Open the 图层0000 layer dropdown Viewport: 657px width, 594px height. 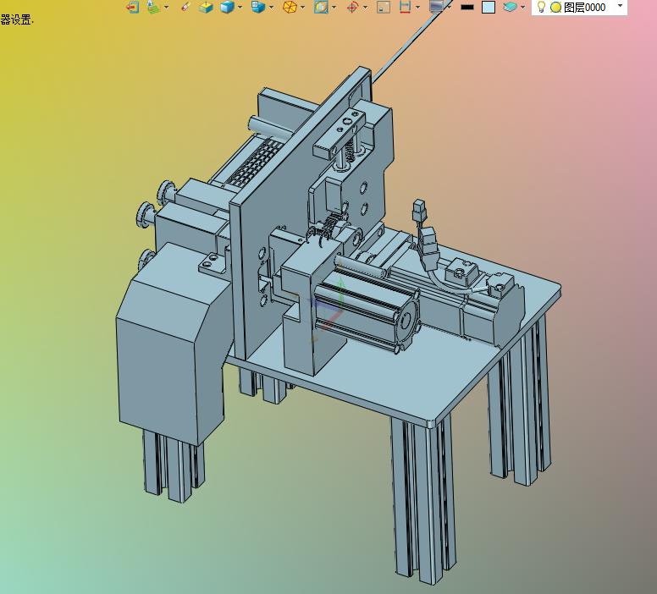pyautogui.click(x=621, y=6)
